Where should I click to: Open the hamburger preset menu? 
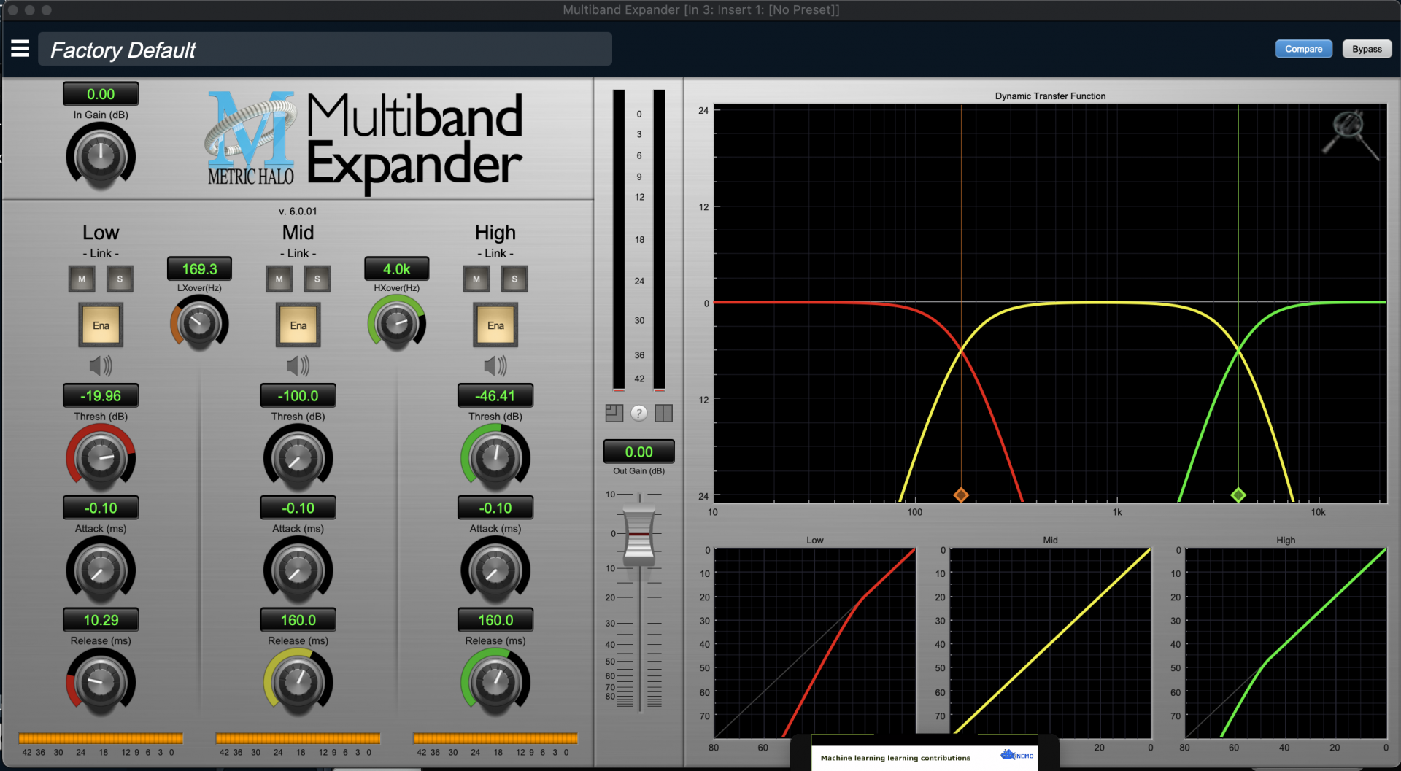pyautogui.click(x=20, y=49)
